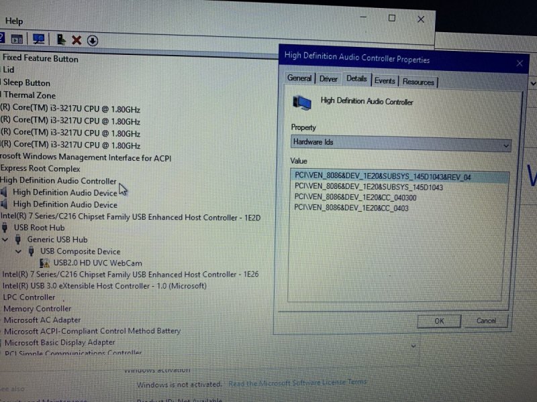Collapse the Generic USB Hub node
The width and height of the screenshot is (537, 402).
5,240
